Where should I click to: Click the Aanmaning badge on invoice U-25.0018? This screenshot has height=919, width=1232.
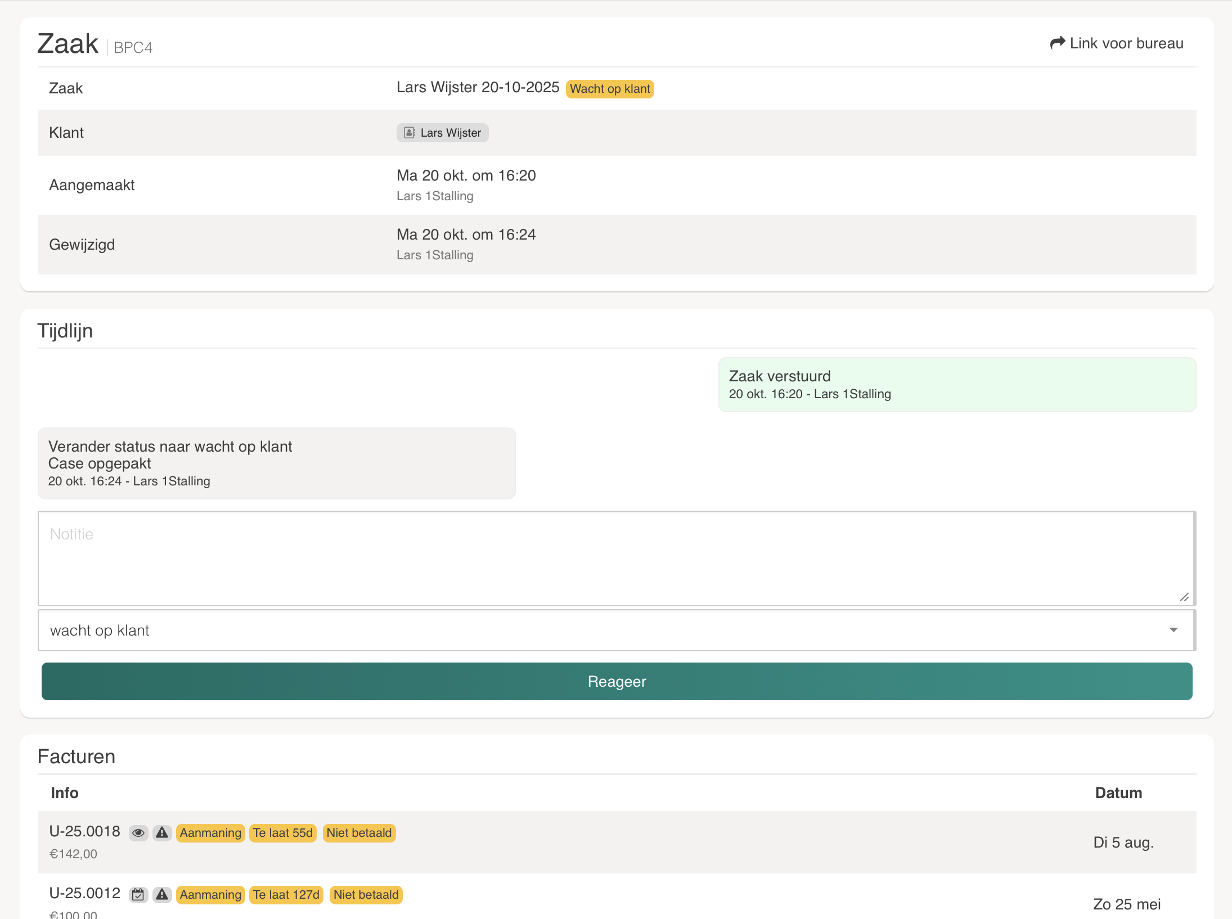pos(210,833)
